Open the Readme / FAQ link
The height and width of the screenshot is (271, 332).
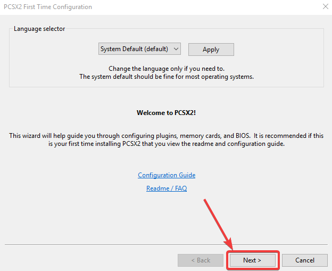[x=167, y=188]
